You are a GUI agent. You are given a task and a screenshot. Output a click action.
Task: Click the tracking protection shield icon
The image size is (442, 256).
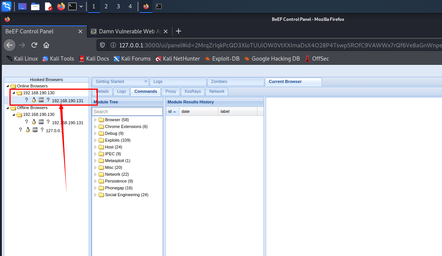point(103,45)
